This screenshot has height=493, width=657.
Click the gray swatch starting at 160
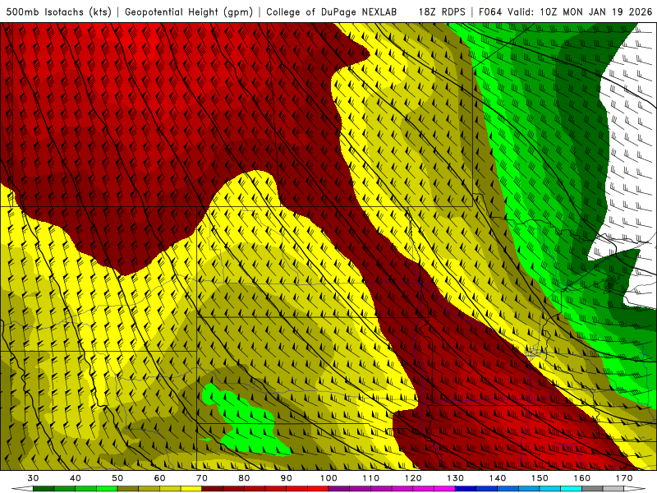tap(592, 489)
